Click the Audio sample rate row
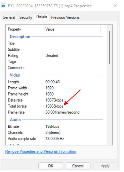124x172 pixels. pos(55,139)
